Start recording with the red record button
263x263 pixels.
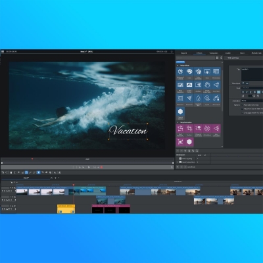point(101,167)
